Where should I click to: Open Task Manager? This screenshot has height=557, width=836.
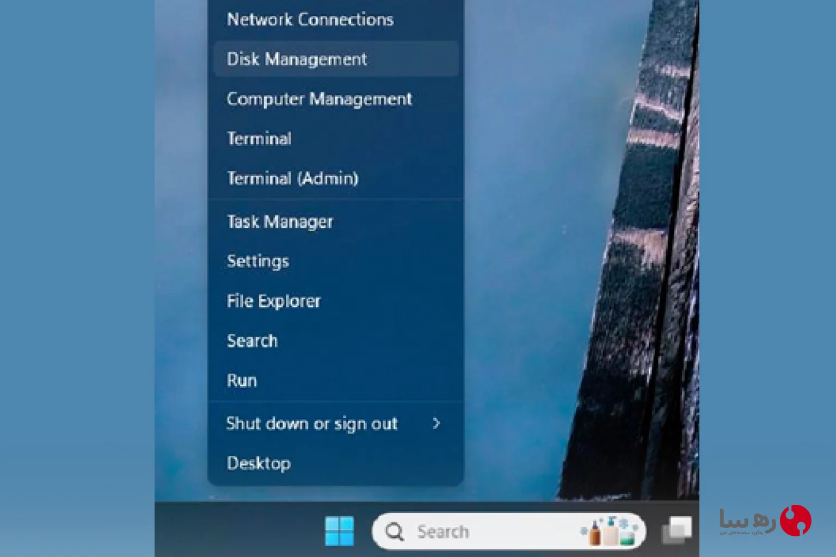[x=336, y=221]
